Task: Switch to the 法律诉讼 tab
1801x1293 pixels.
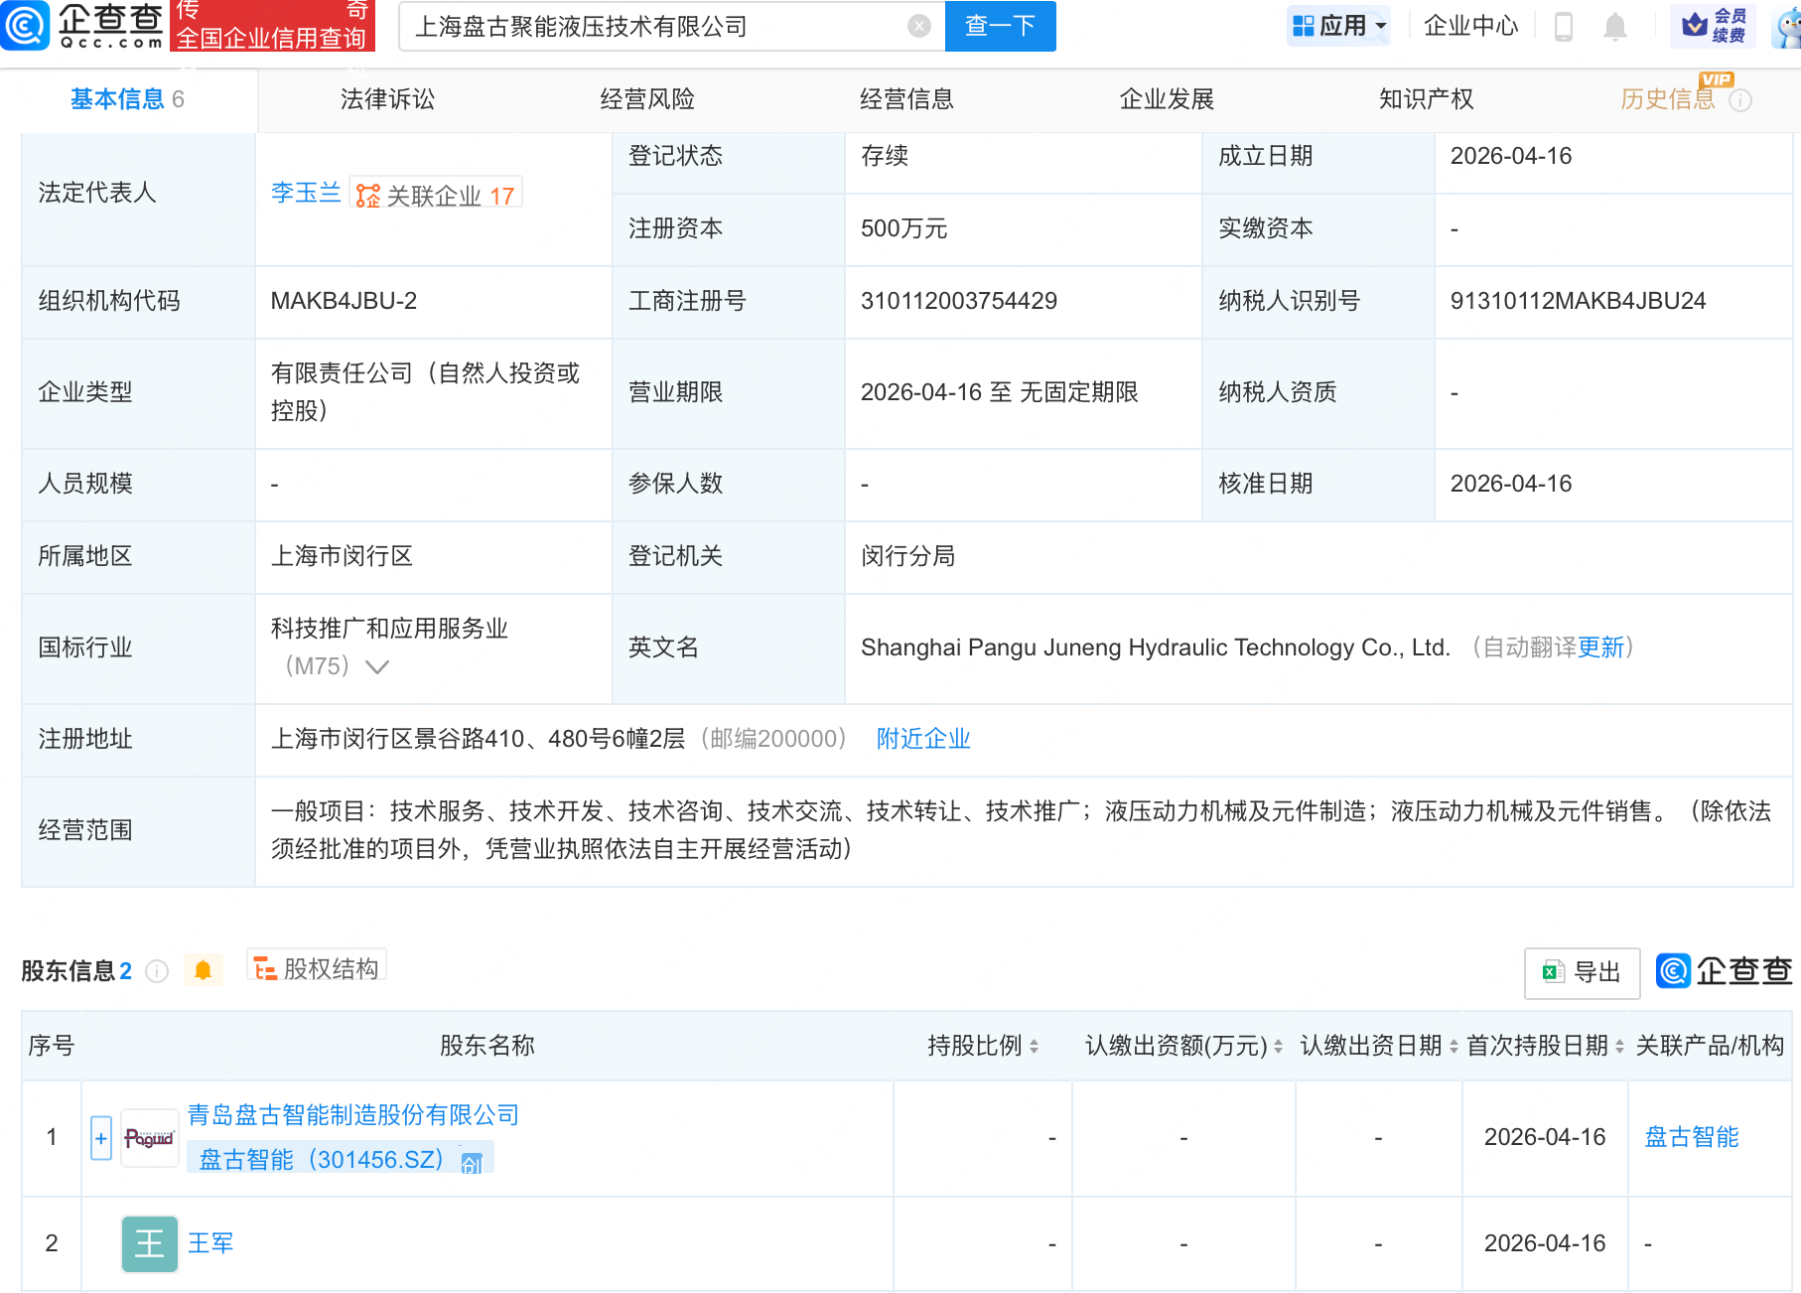Action: pos(386,98)
